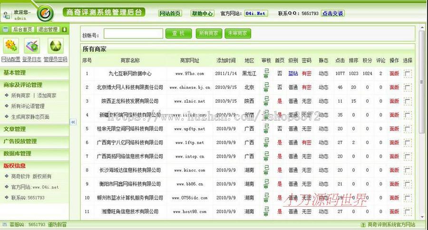Image resolution: width=428 pixels, height=230 pixels.
Task: Collapse the sidebar with the « handle
Action: pyautogui.click(x=73, y=122)
